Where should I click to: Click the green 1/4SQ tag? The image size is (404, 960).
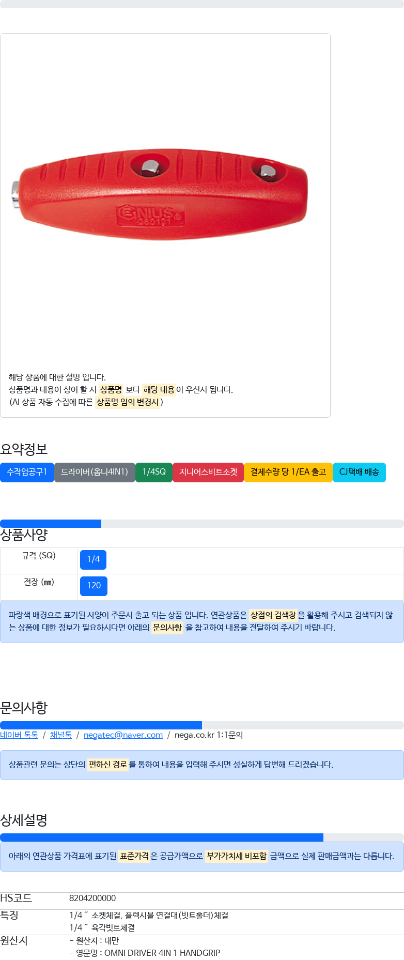(x=154, y=472)
